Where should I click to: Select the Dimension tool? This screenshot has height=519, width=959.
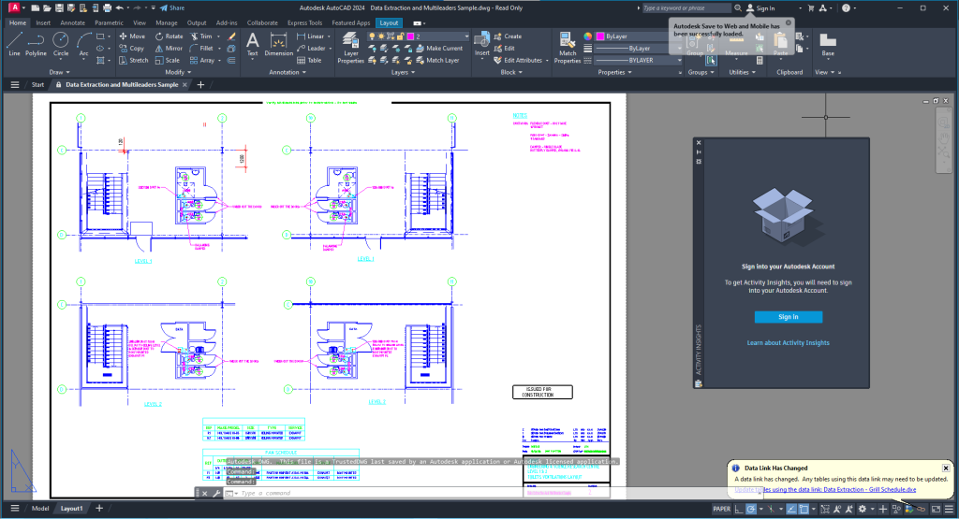(278, 45)
